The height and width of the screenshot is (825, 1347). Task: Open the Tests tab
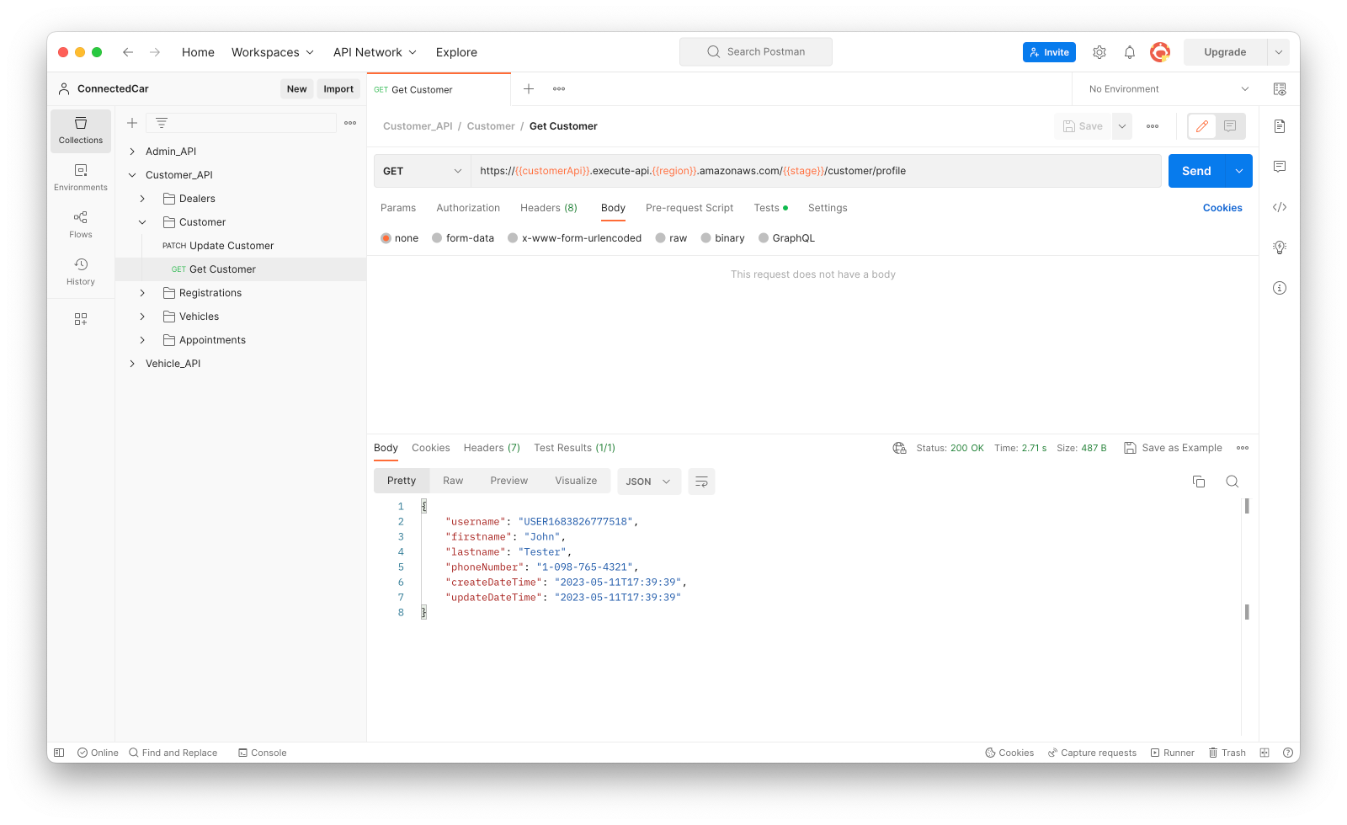point(770,208)
